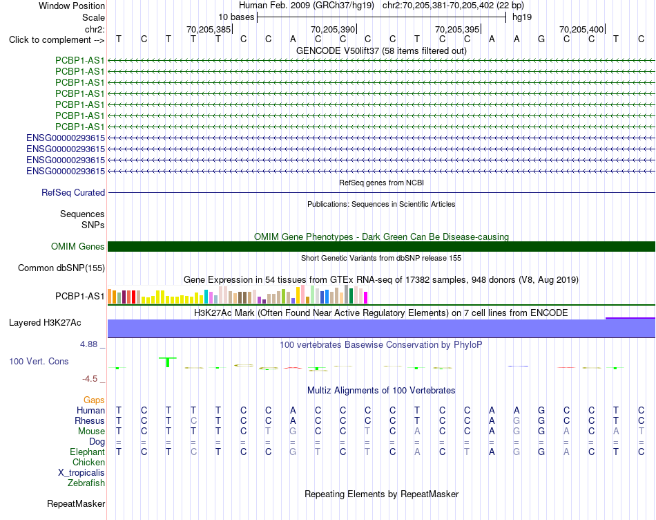
Task: Open Publications: Sequences in Scientific Articles title
Action: point(381,204)
